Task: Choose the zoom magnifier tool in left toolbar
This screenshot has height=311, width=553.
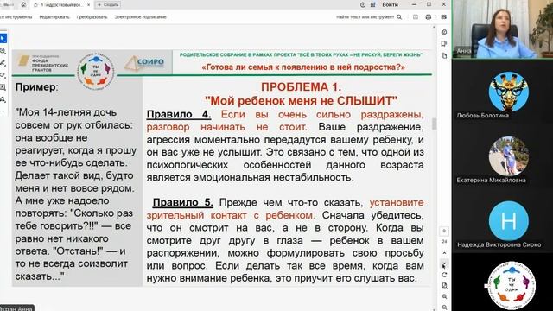Action: 3,51
